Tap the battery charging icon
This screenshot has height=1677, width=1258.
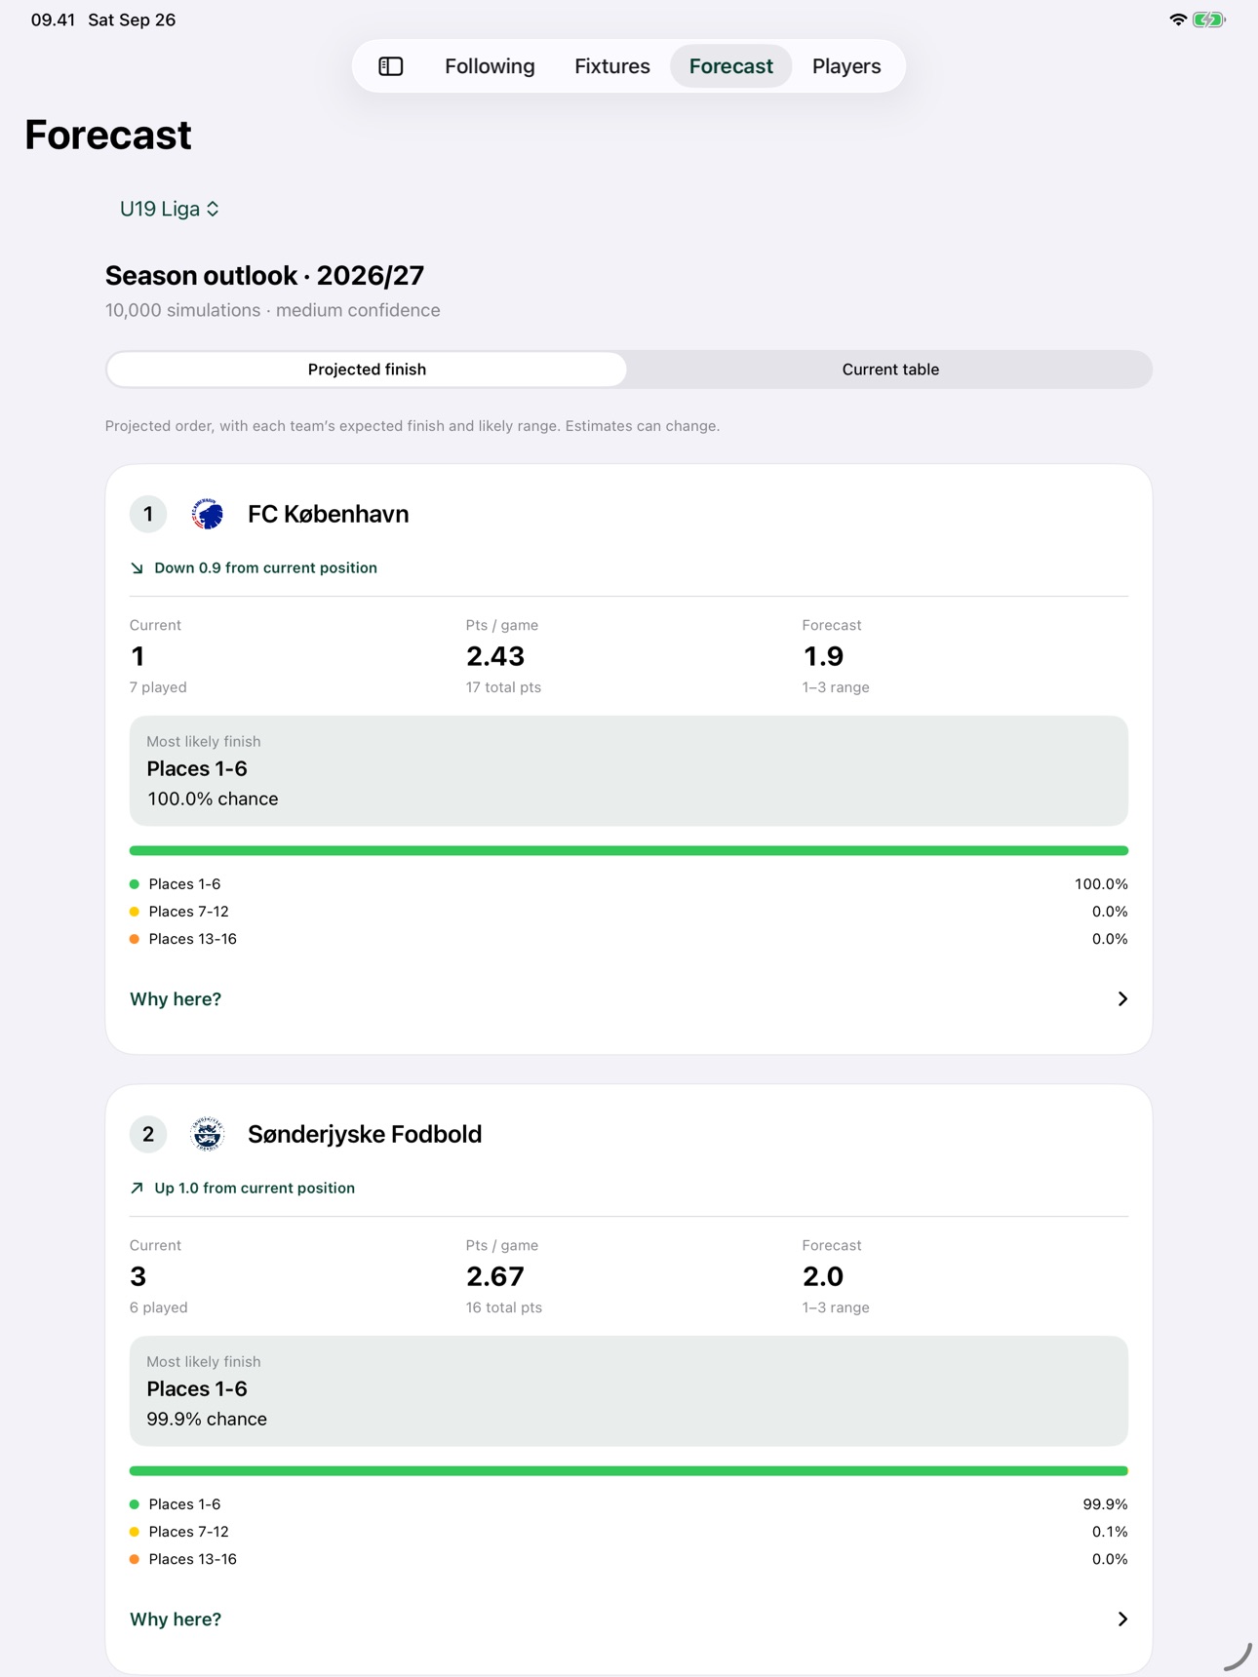coord(1209,19)
